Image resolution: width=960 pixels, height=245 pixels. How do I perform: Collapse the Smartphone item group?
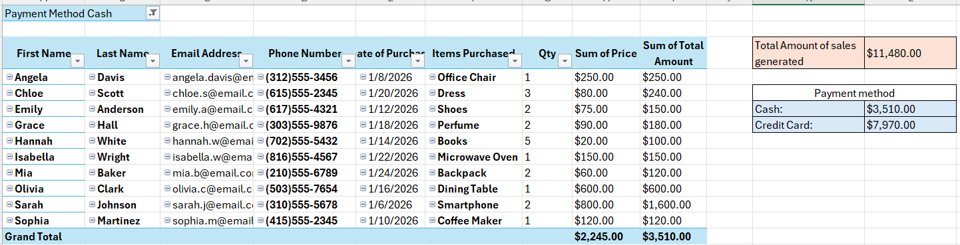(432, 204)
